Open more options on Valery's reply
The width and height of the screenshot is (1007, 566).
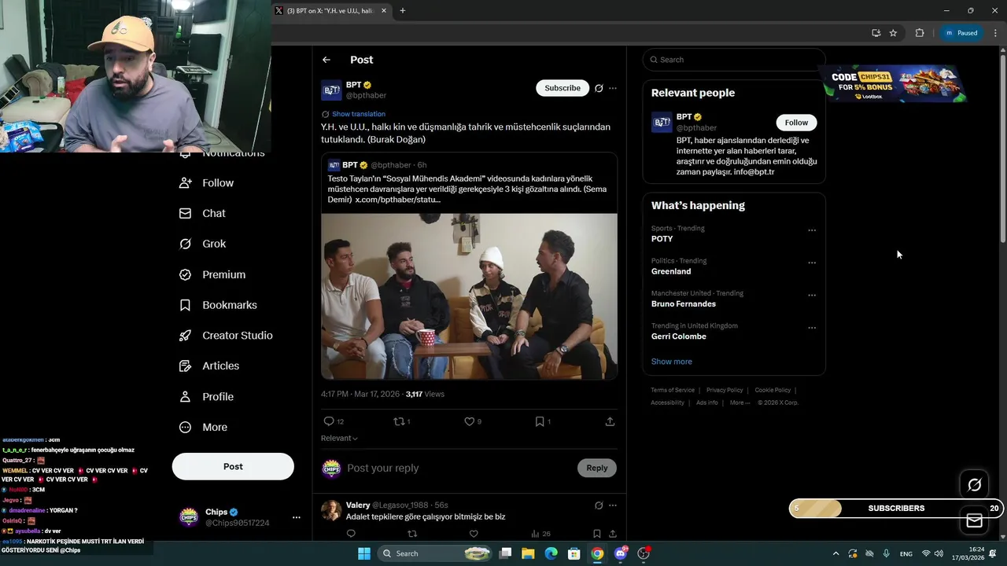(x=613, y=505)
